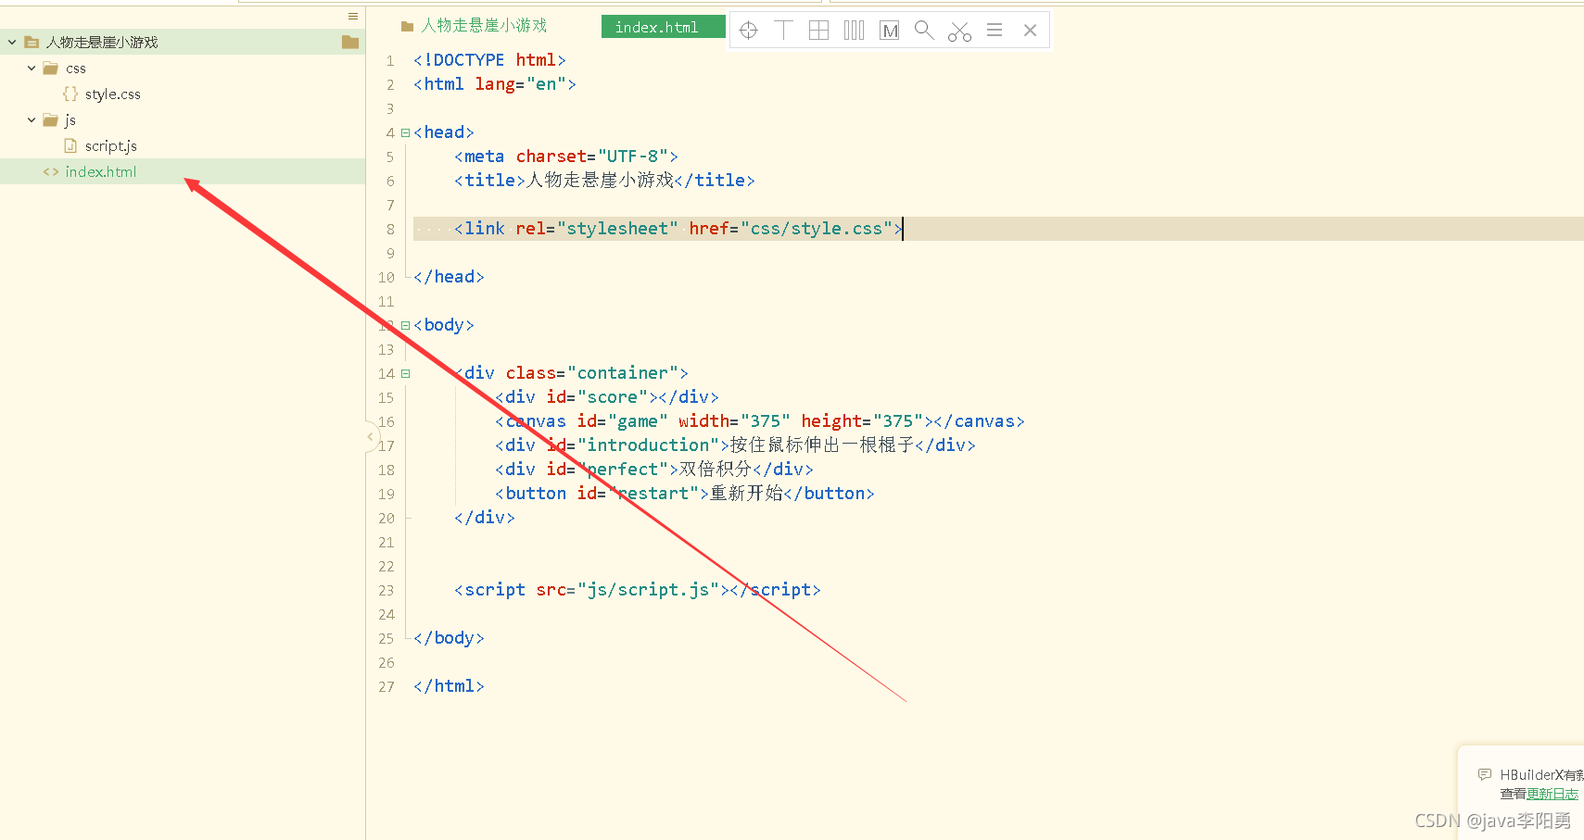Click the js folder icon
The height and width of the screenshot is (840, 1584).
click(x=51, y=120)
